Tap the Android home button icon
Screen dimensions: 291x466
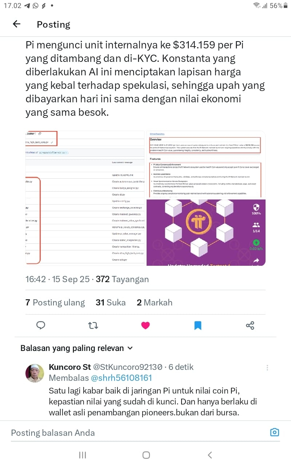pos(146,455)
